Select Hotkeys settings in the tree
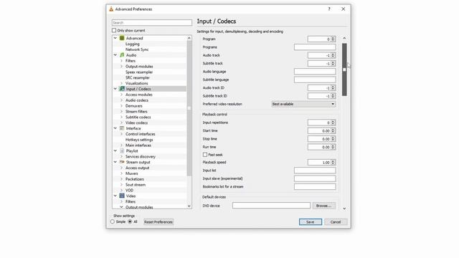Viewport: 459px width, 258px height. click(139, 140)
